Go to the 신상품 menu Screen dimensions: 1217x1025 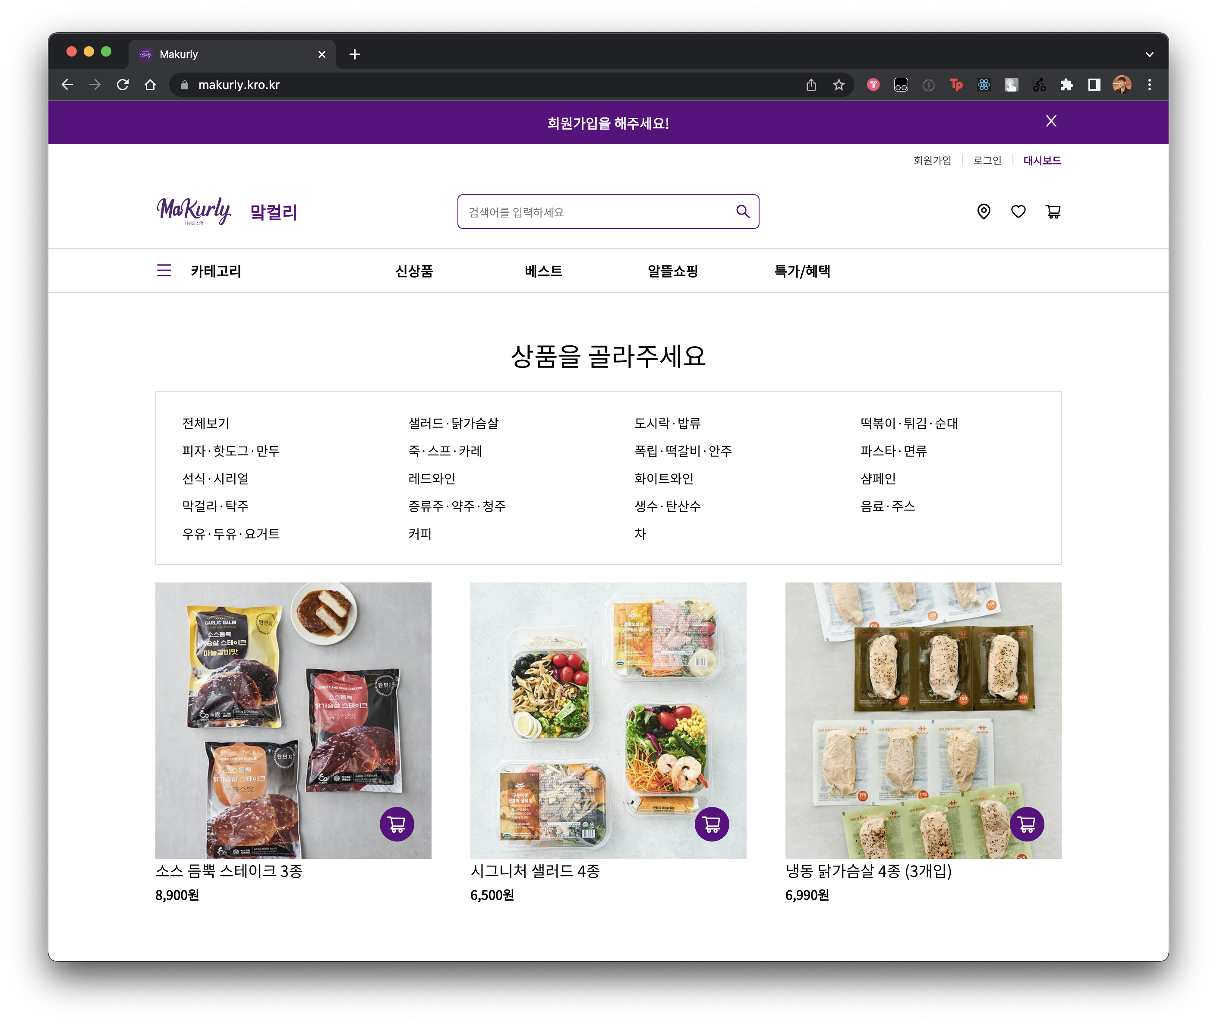pos(413,271)
